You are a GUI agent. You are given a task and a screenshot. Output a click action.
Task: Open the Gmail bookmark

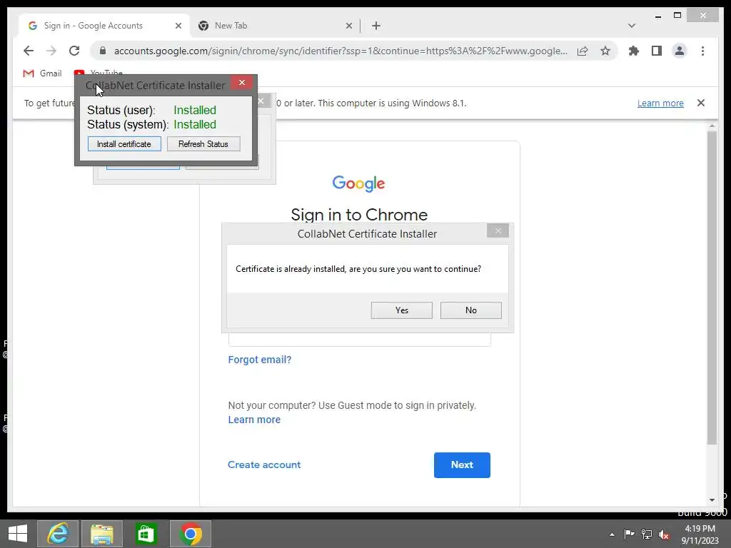[42, 73]
